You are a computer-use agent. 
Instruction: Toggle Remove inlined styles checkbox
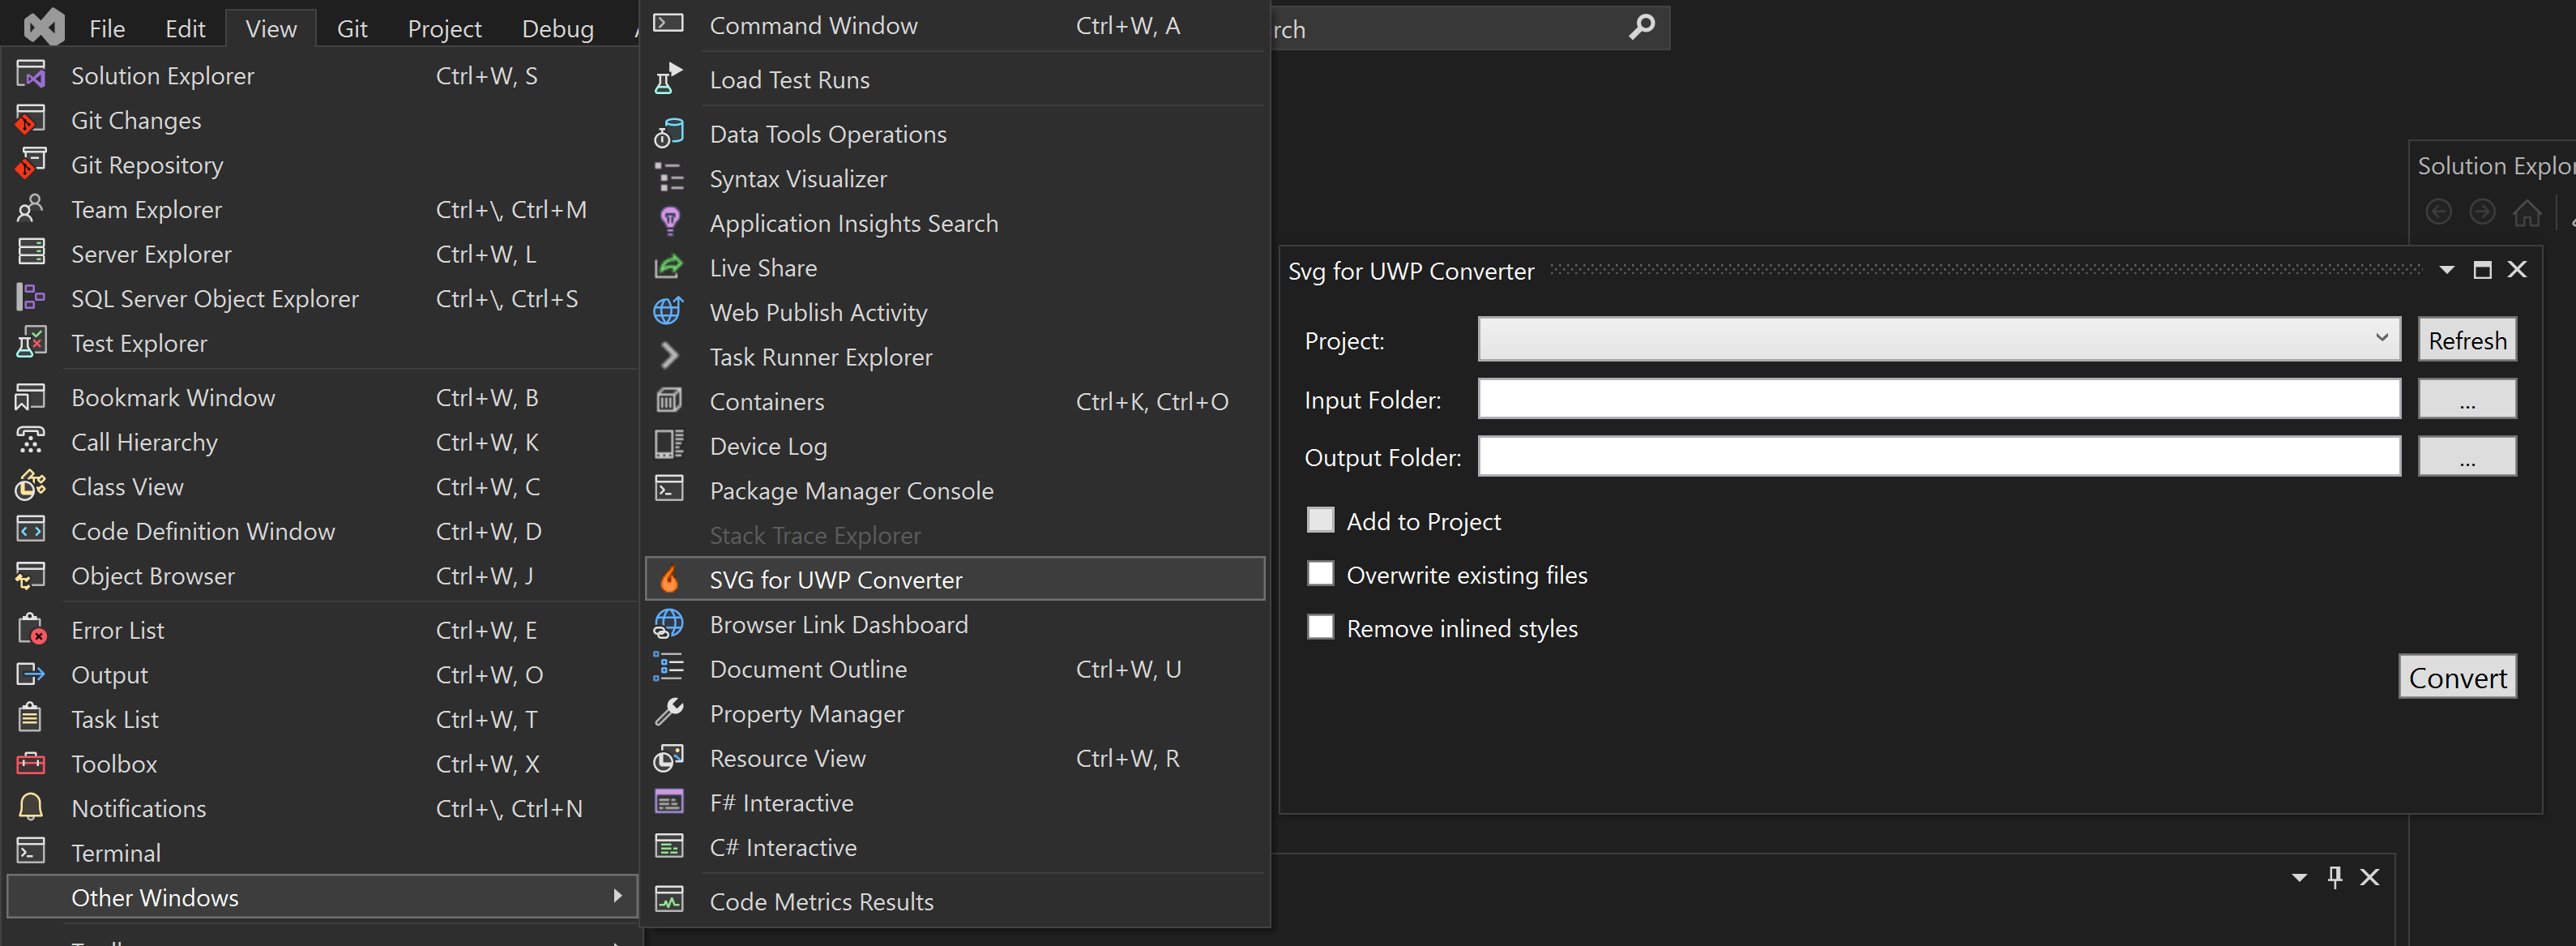(x=1320, y=627)
